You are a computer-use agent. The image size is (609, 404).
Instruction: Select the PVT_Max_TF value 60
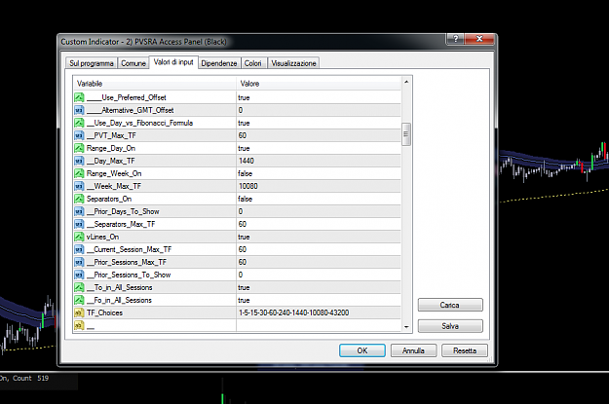click(x=243, y=135)
